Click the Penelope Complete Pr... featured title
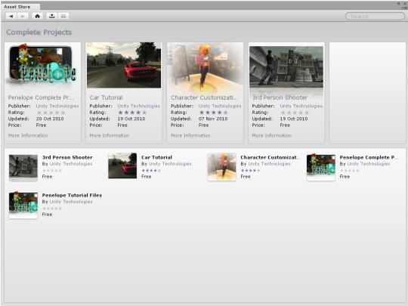Screen dimensions: 408x306 pos(41,97)
